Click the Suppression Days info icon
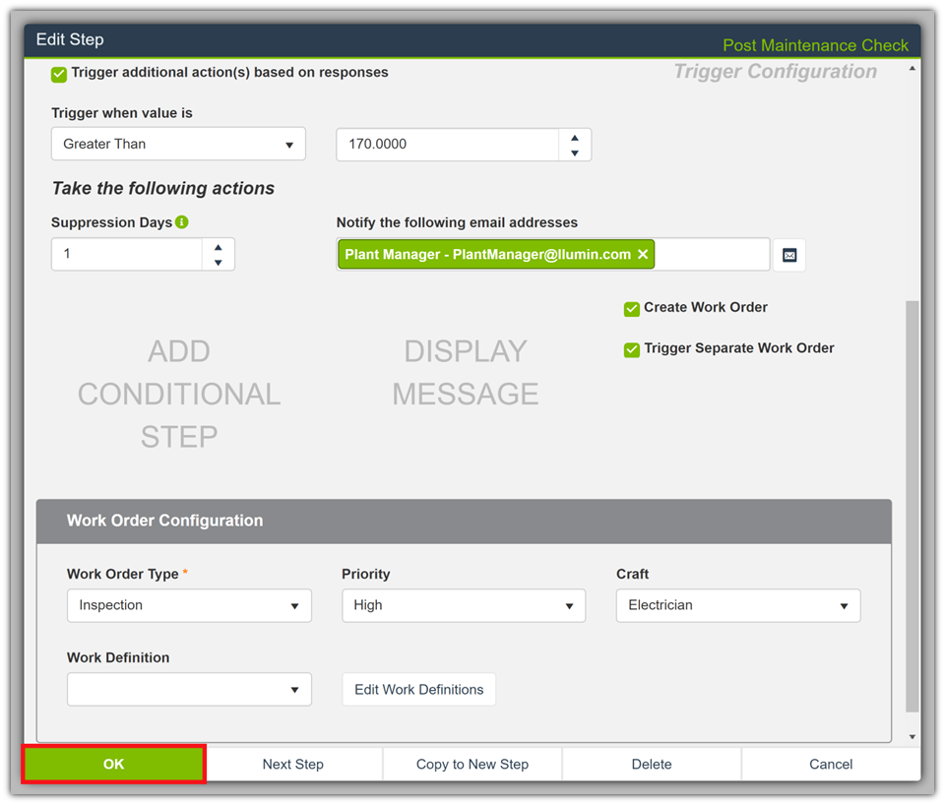The height and width of the screenshot is (805, 945). point(182,222)
